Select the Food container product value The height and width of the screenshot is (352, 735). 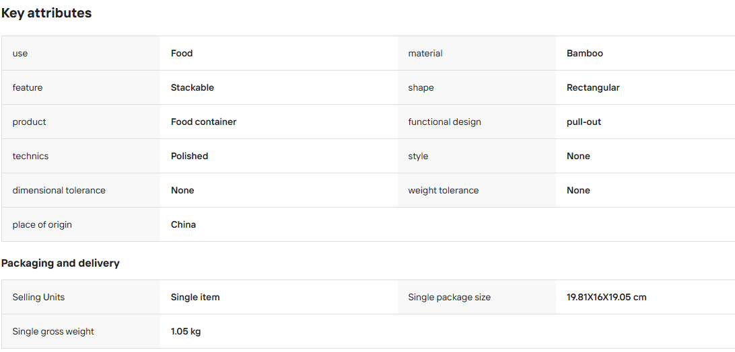(203, 122)
